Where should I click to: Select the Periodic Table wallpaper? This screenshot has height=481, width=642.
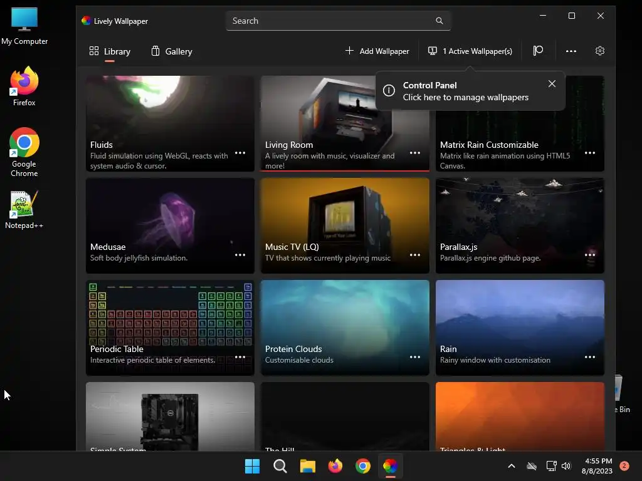coord(170,328)
